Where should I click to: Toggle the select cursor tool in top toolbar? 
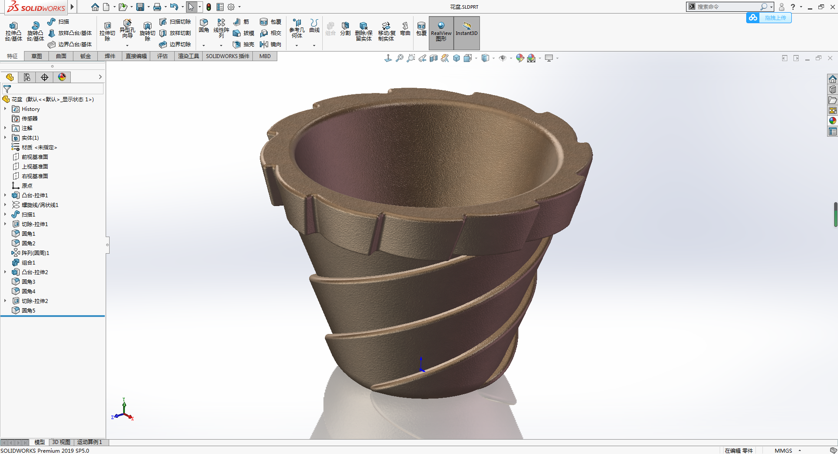[x=191, y=7]
